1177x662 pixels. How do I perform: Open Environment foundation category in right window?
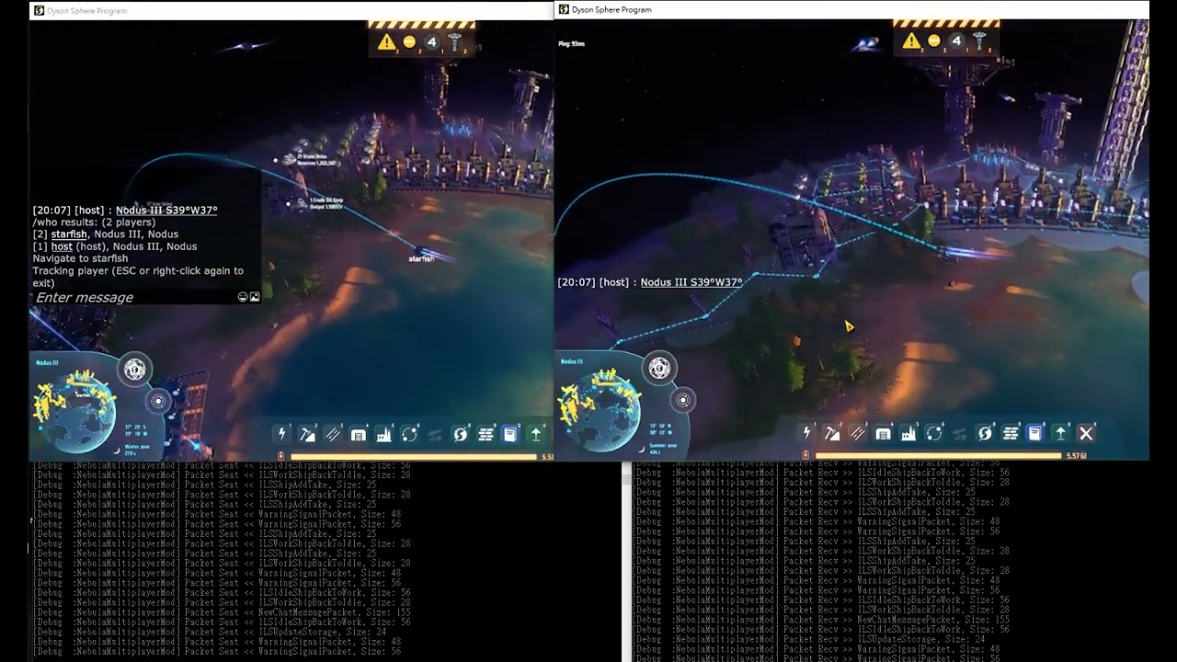tap(1011, 433)
